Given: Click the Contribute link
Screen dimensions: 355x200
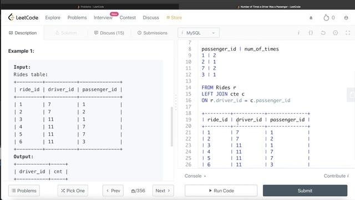Looking at the screenshot, I should pos(336,176).
